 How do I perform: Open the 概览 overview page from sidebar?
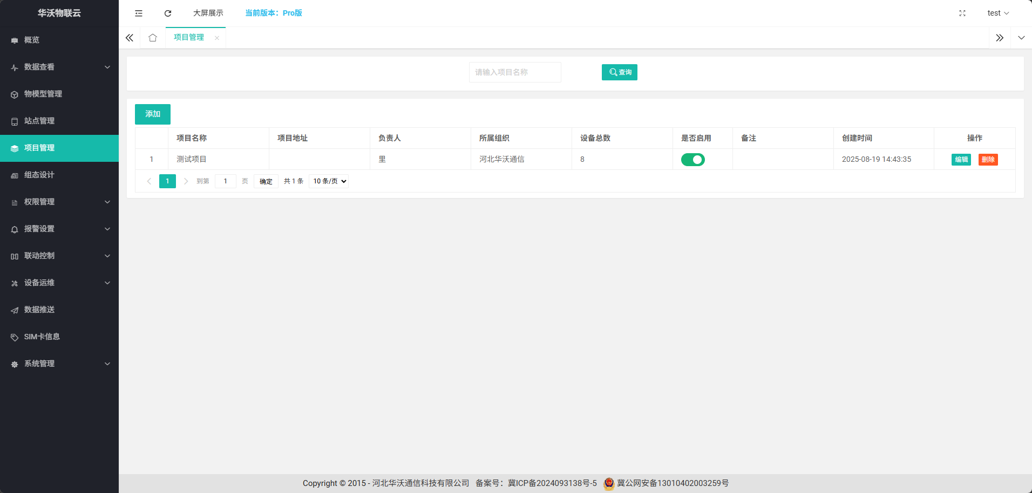click(x=31, y=40)
